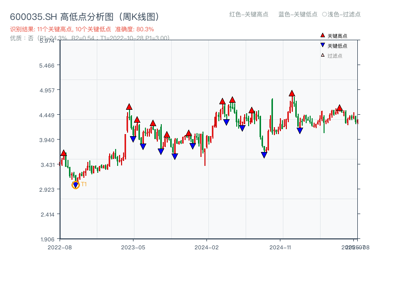Click the red triangle marker above the 2022-08 peak
This screenshot has width=397, height=298.
[64, 151]
